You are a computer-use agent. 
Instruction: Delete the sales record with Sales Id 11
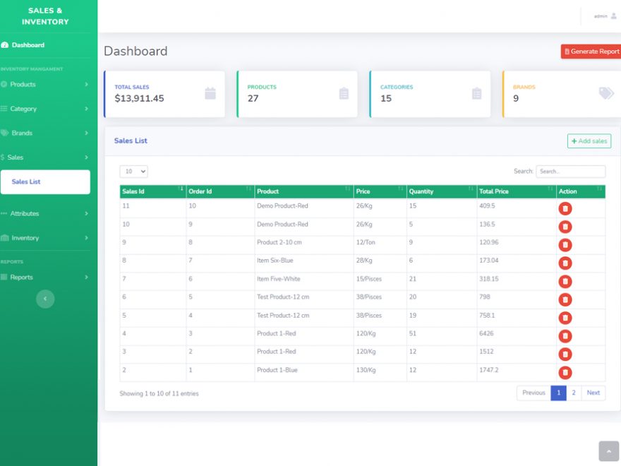pos(565,209)
